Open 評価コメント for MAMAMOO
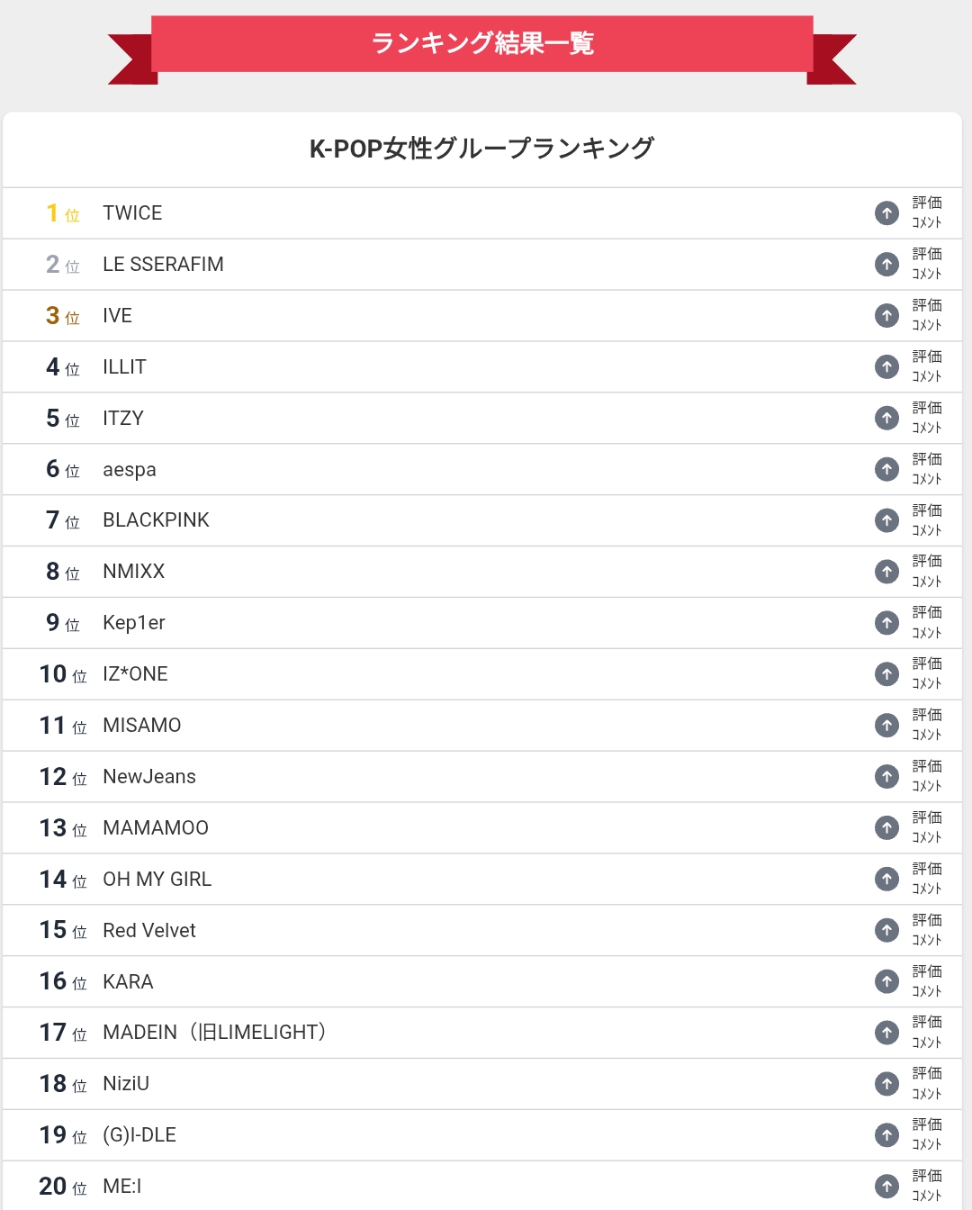 tap(927, 827)
